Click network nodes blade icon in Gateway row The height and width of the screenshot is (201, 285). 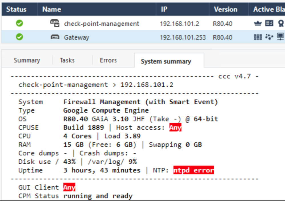click(269, 37)
